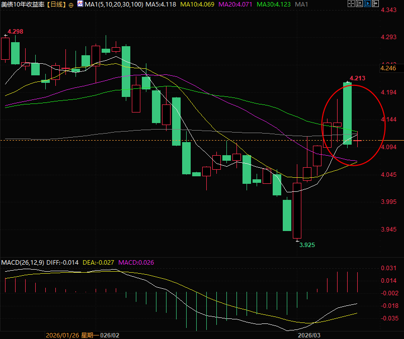Click the DIFF:-0.014 readout
The image size is (404, 339).
(62, 263)
